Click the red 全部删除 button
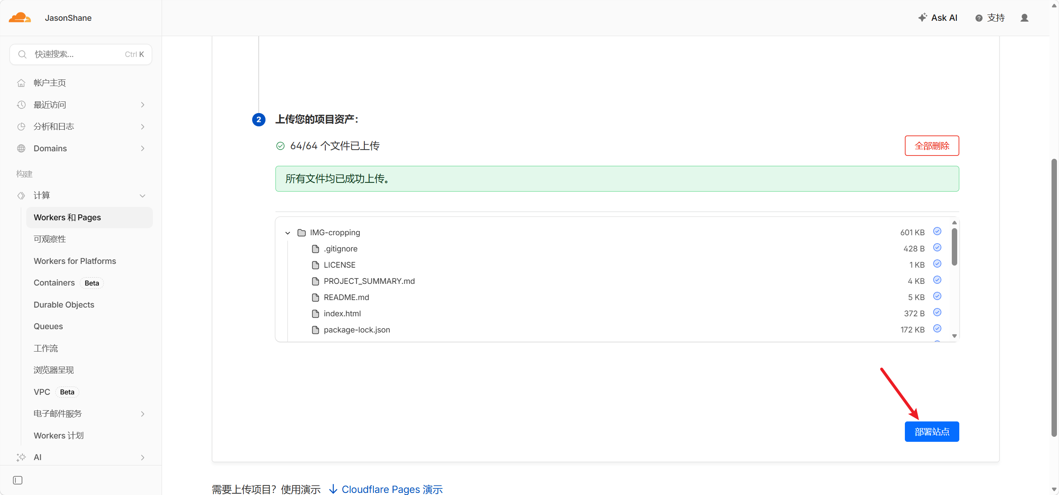Screen dimensions: 1059x495 point(931,146)
